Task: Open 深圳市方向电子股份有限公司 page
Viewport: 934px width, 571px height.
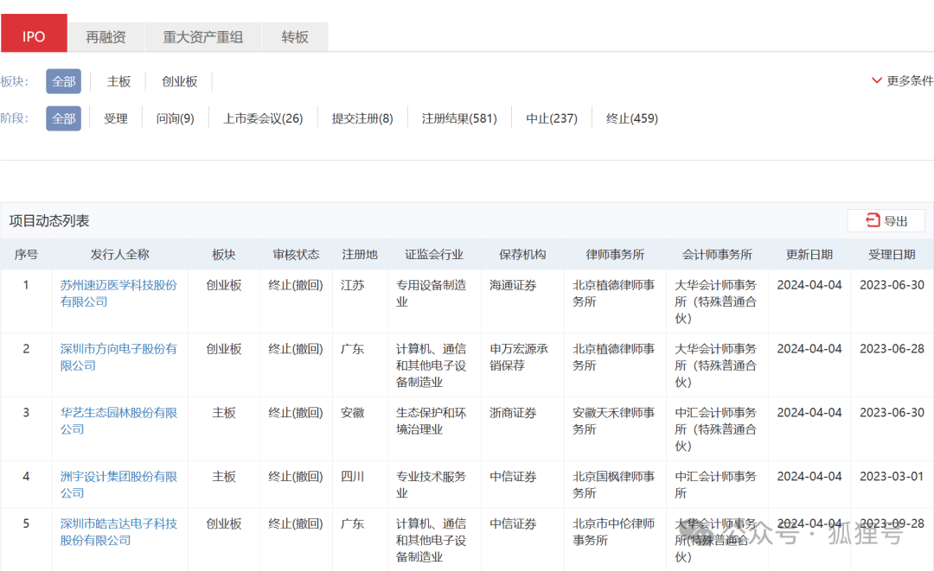Action: (x=118, y=357)
